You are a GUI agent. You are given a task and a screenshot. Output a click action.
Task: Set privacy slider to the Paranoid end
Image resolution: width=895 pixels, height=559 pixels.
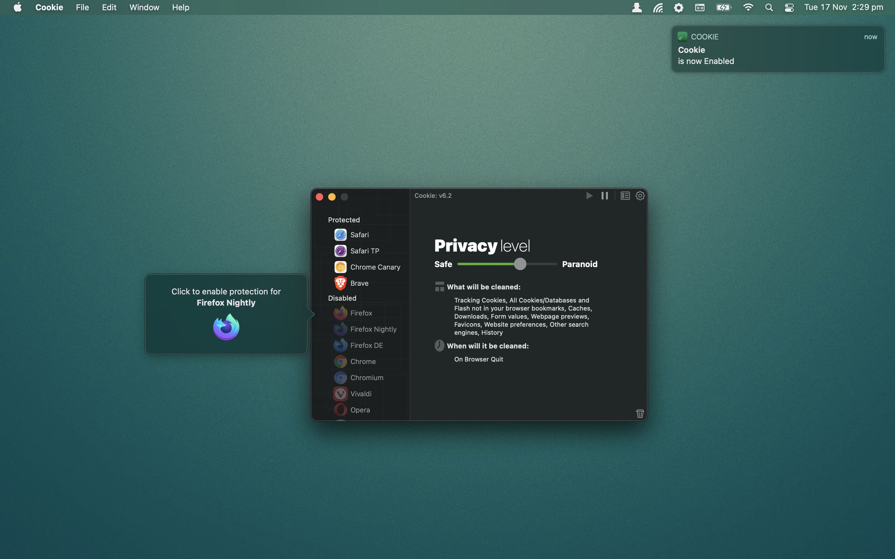coord(556,264)
